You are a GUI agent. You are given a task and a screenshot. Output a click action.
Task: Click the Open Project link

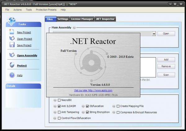pos(24,39)
